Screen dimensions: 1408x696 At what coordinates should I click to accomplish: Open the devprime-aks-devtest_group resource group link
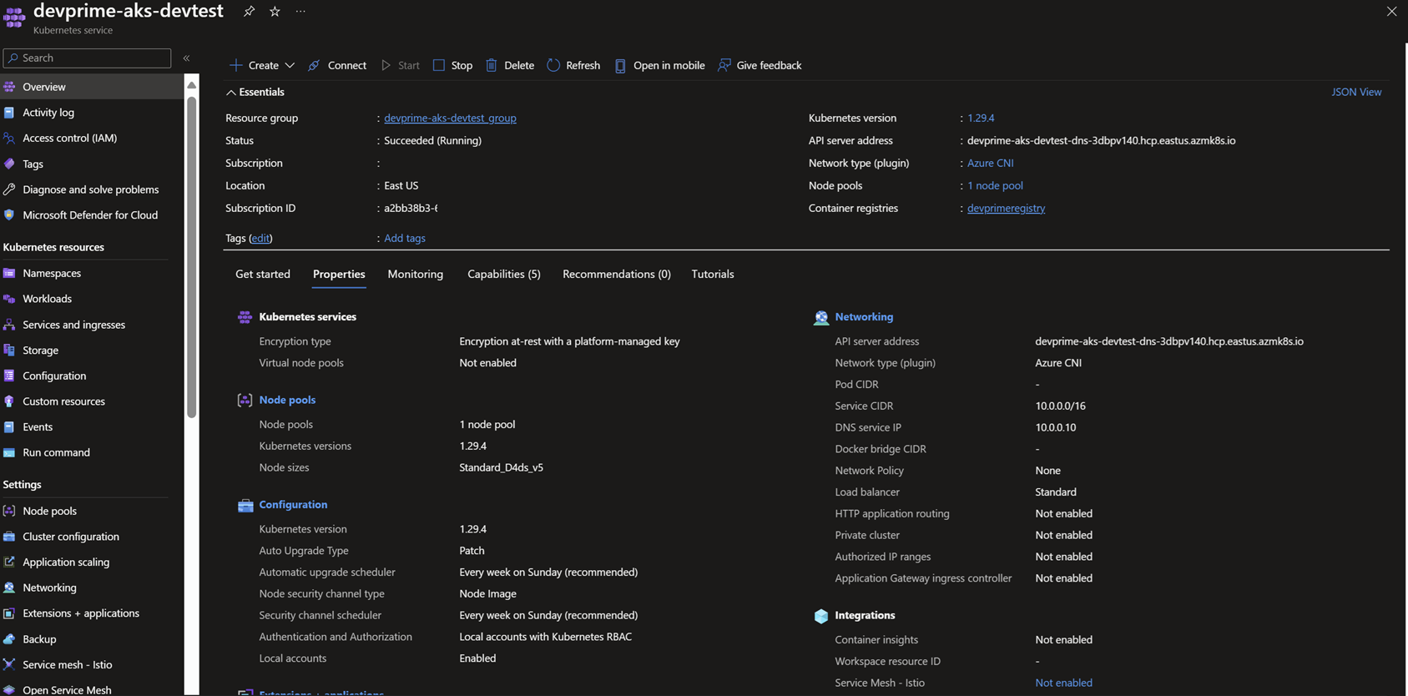click(450, 118)
